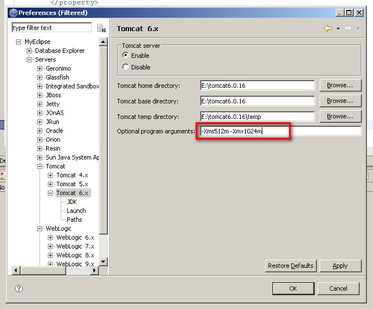Select Launch under Tomcat 6.x

[76, 211]
